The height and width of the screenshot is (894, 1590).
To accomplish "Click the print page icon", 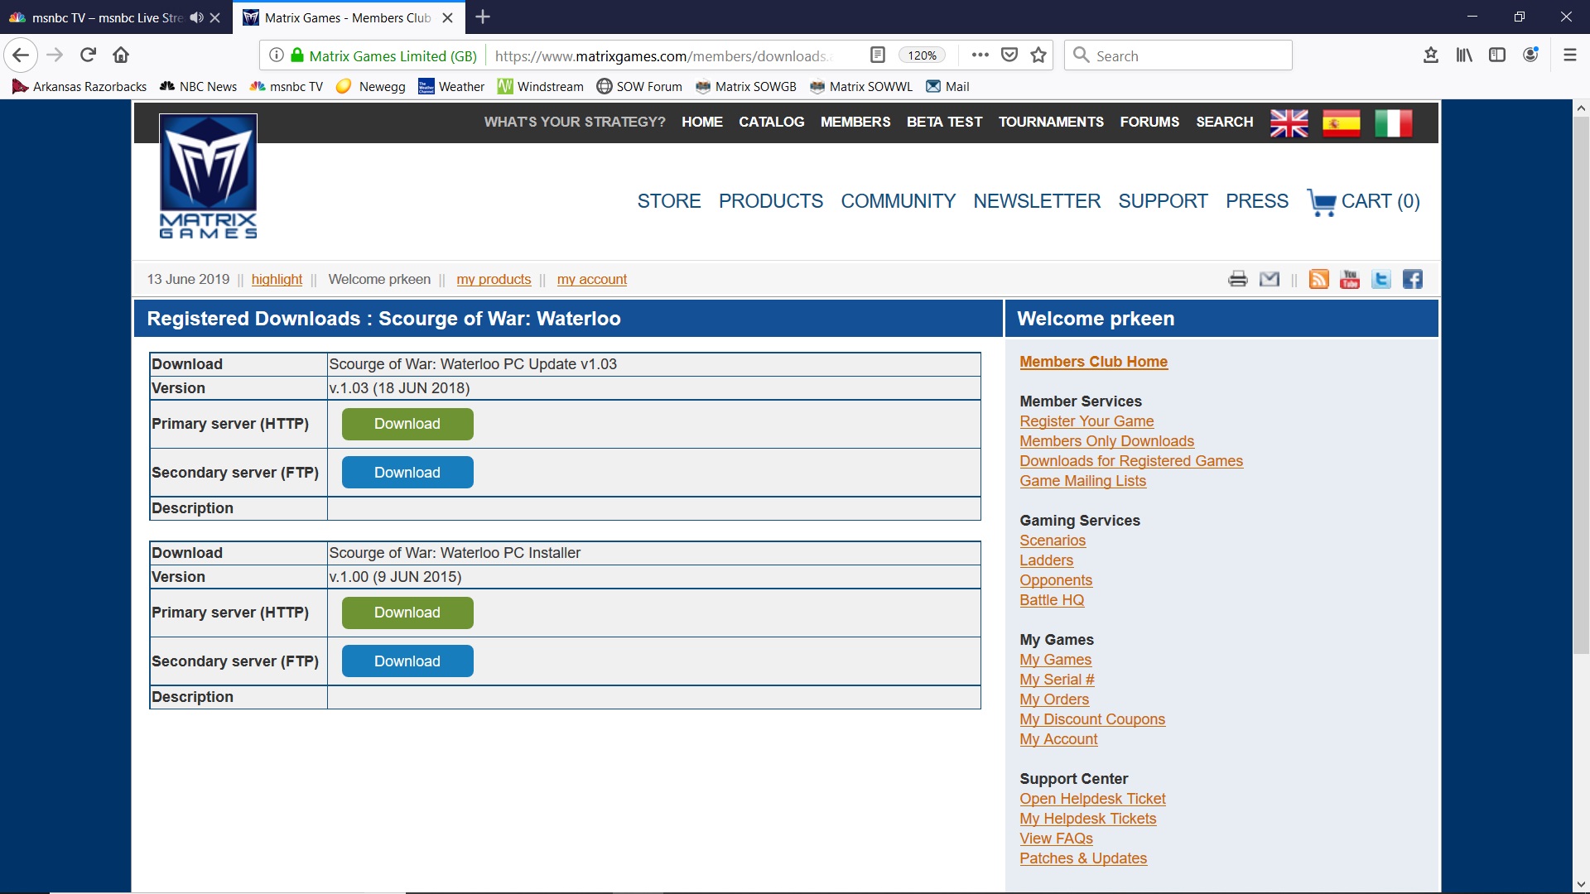I will [1238, 279].
